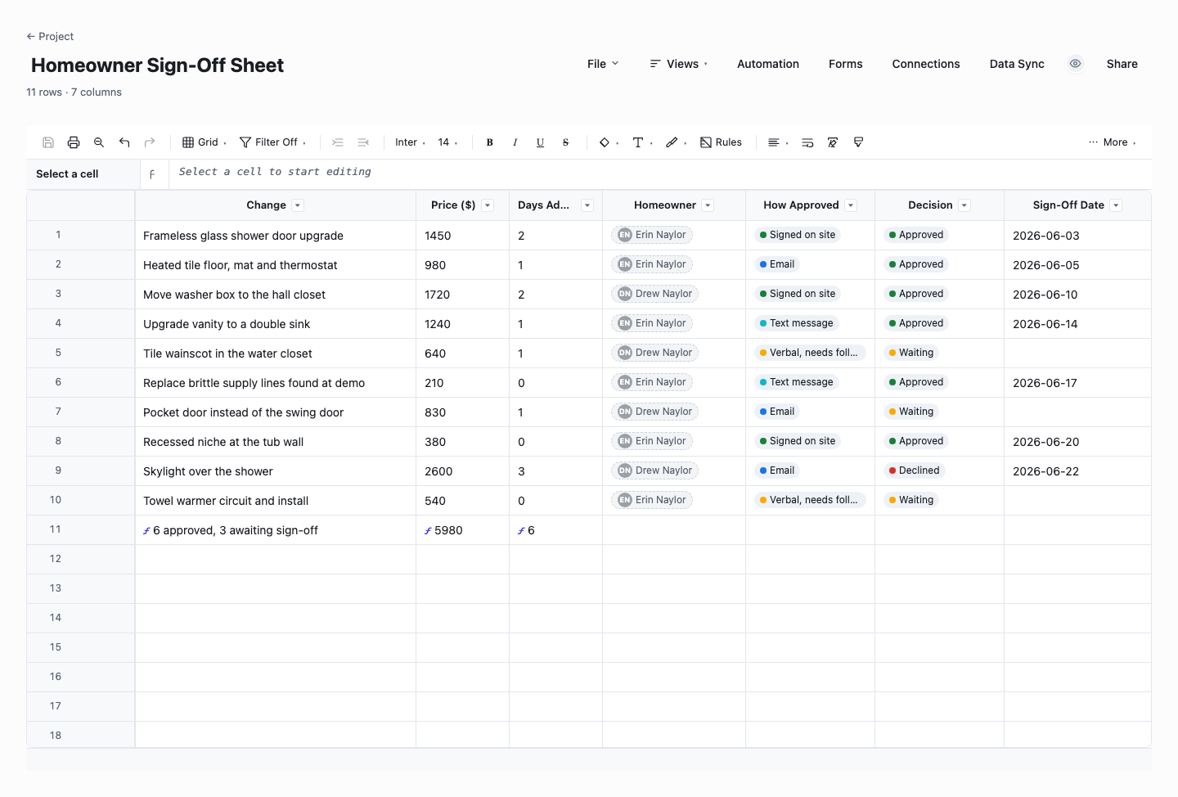Open the Inter font dropdown
Image resolution: width=1178 pixels, height=797 pixels.
tap(410, 142)
